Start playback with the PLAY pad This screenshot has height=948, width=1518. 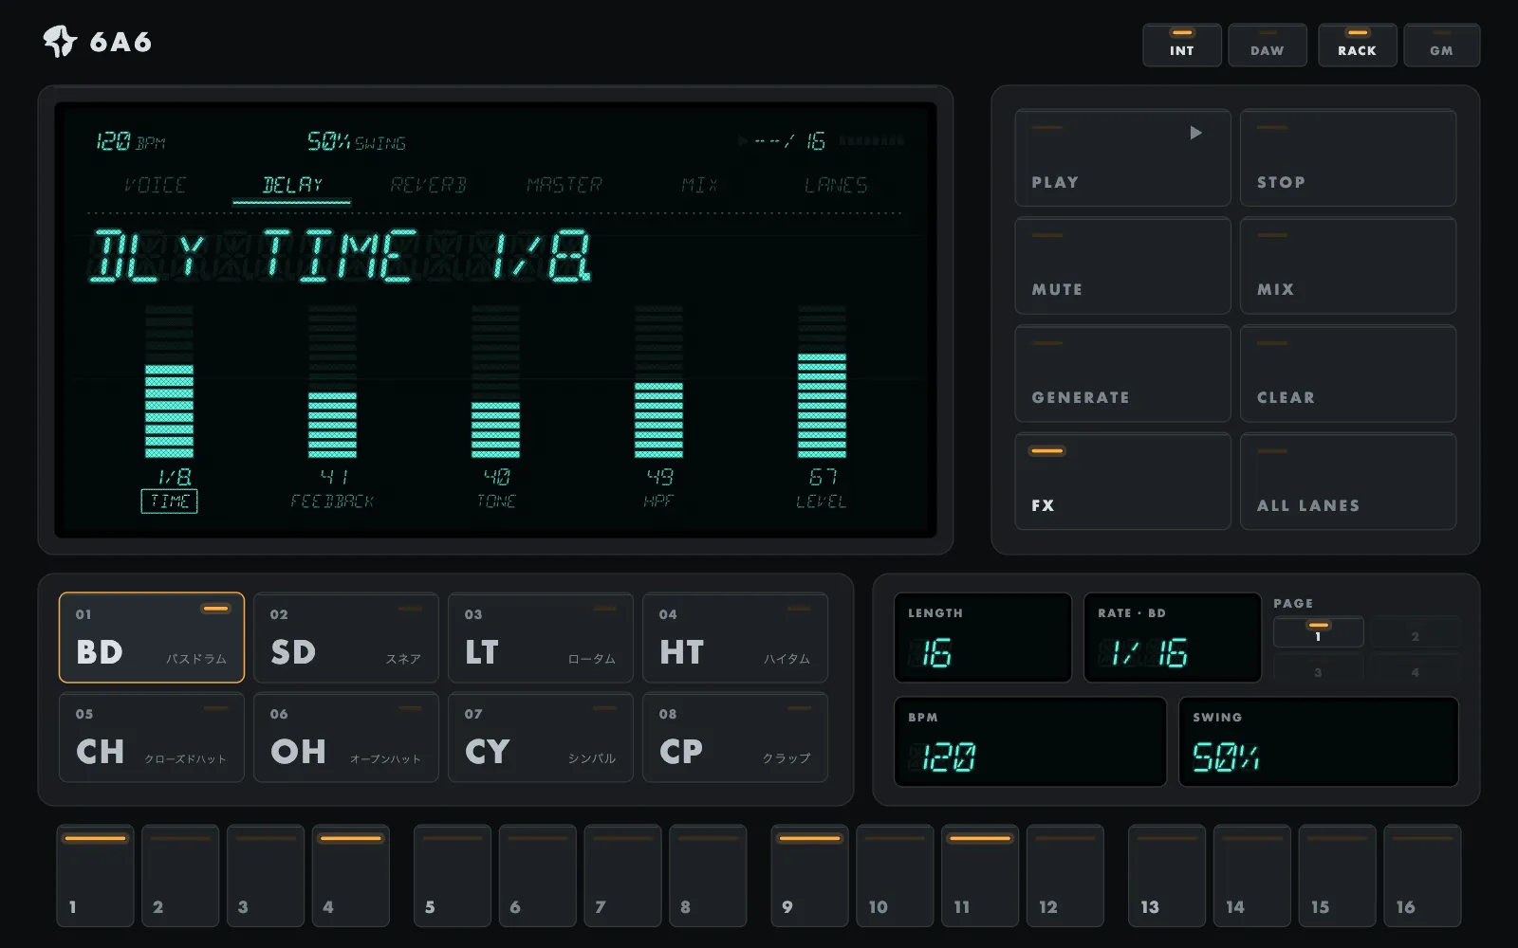pos(1122,157)
